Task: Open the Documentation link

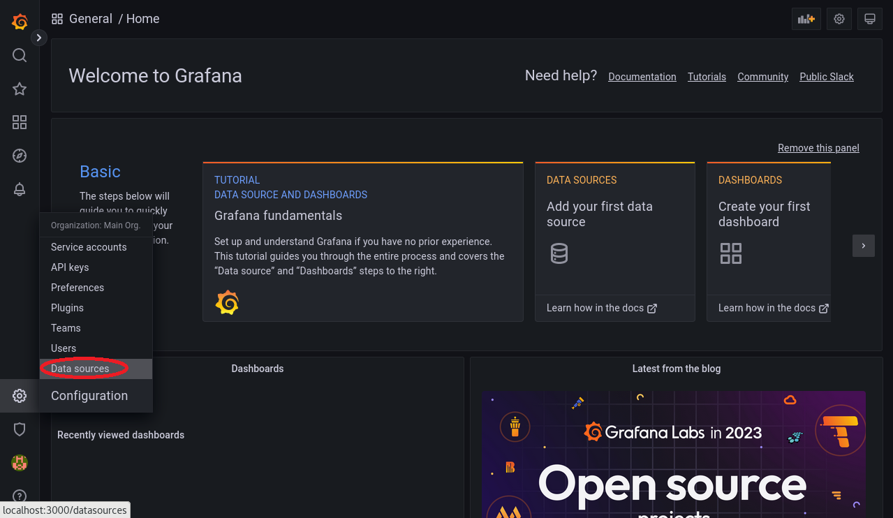Action: click(642, 77)
